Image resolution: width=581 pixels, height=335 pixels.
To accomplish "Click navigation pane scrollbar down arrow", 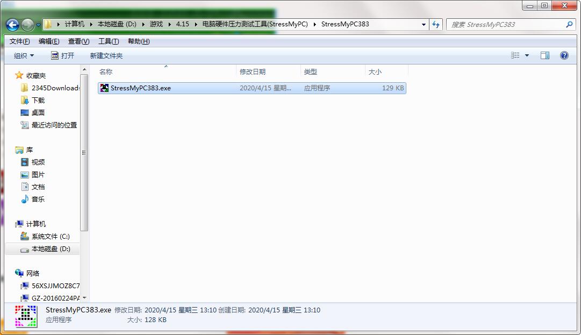I will click(84, 297).
